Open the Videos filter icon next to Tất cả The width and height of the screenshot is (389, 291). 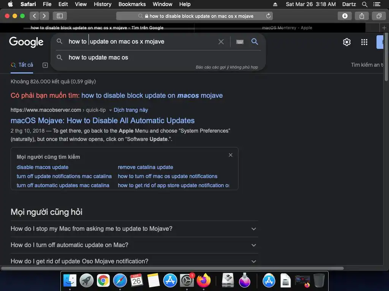click(45, 65)
